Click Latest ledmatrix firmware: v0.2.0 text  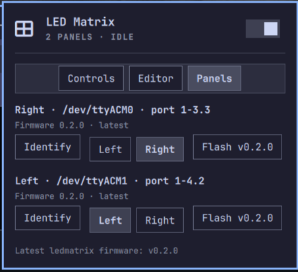point(96,251)
